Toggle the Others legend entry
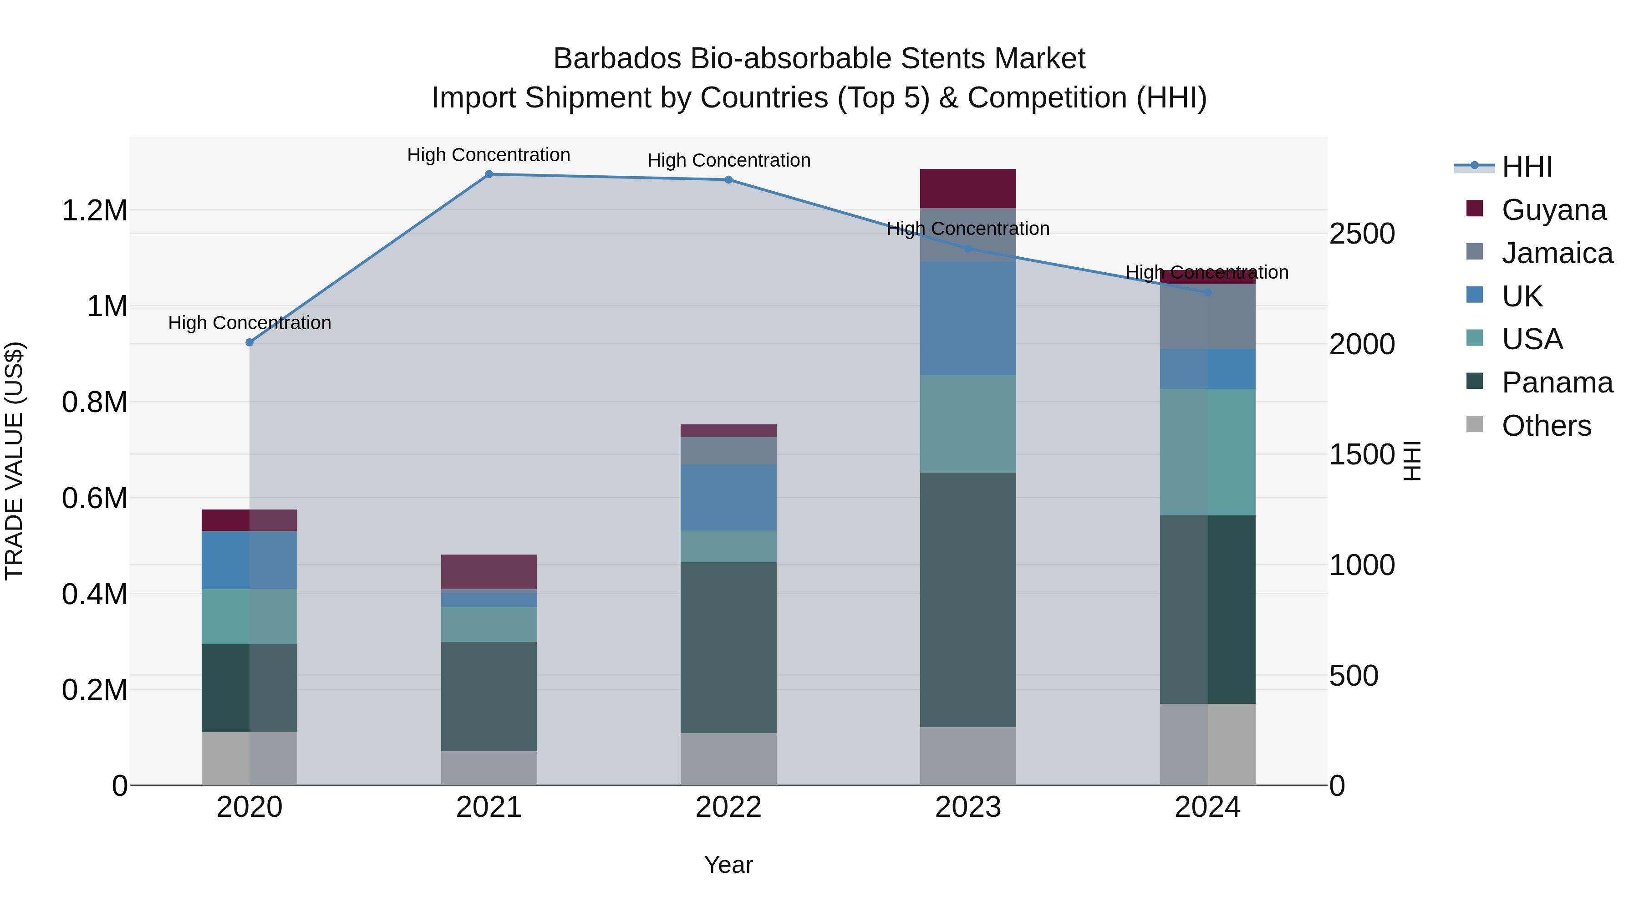The image size is (1639, 922). coord(1528,426)
